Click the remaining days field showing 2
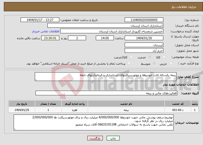203x145 pixels. [77, 38]
